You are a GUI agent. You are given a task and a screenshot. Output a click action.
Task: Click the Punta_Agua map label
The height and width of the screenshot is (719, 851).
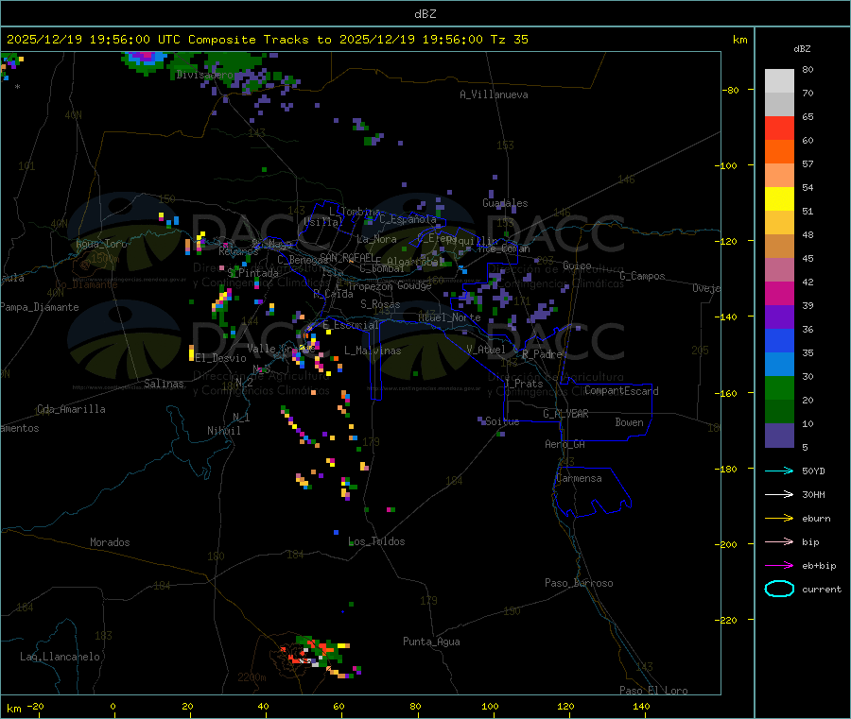coord(431,642)
